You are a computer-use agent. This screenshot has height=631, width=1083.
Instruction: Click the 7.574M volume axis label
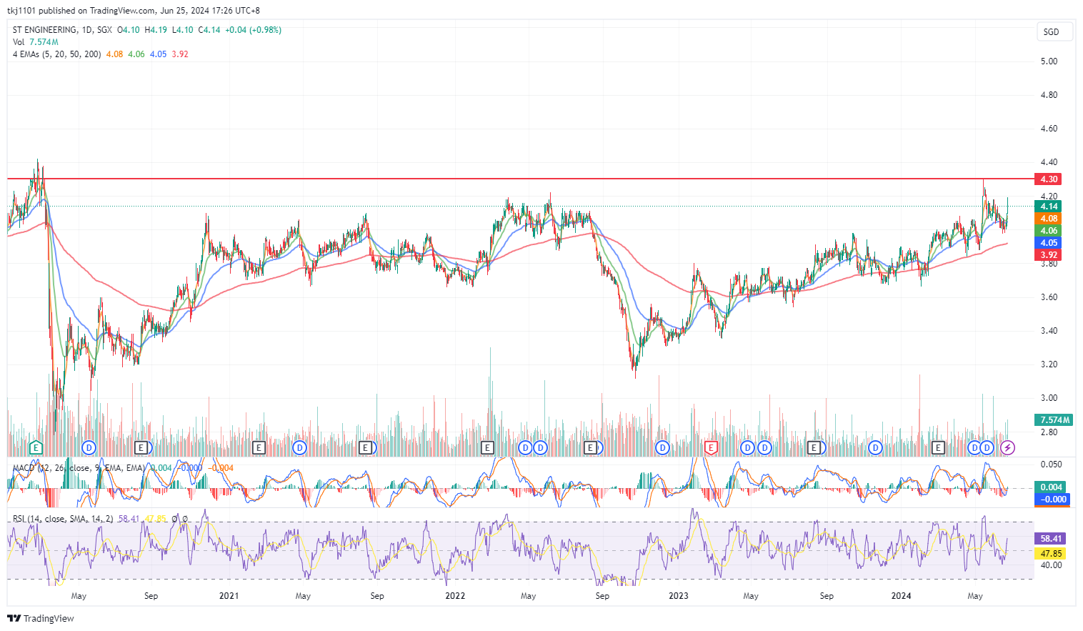pos(1054,420)
